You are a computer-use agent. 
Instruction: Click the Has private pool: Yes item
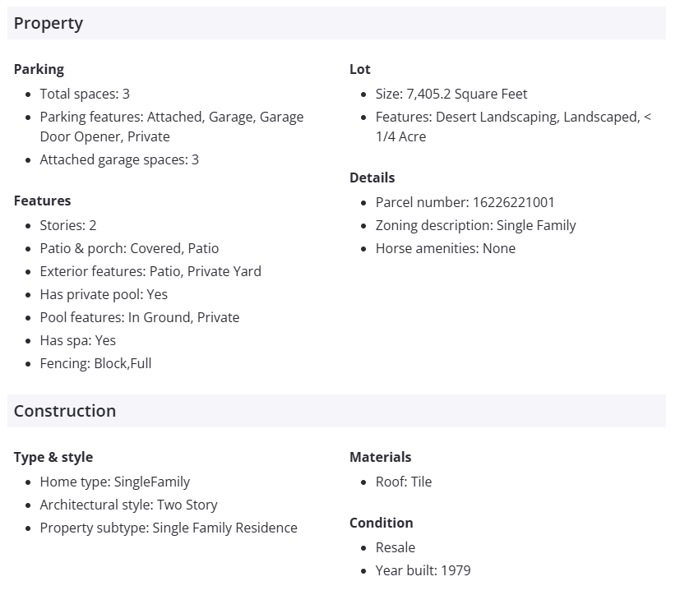pos(104,294)
